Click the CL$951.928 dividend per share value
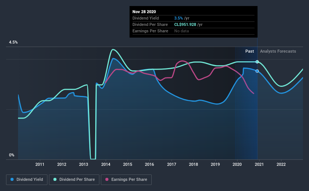Viewport: 309px width, 191px height. click(x=185, y=24)
